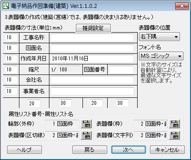Click the column width field 30 under 図面番号 input box
Image resolution: width=191 pixels, height=160 pixels.
click(x=122, y=103)
